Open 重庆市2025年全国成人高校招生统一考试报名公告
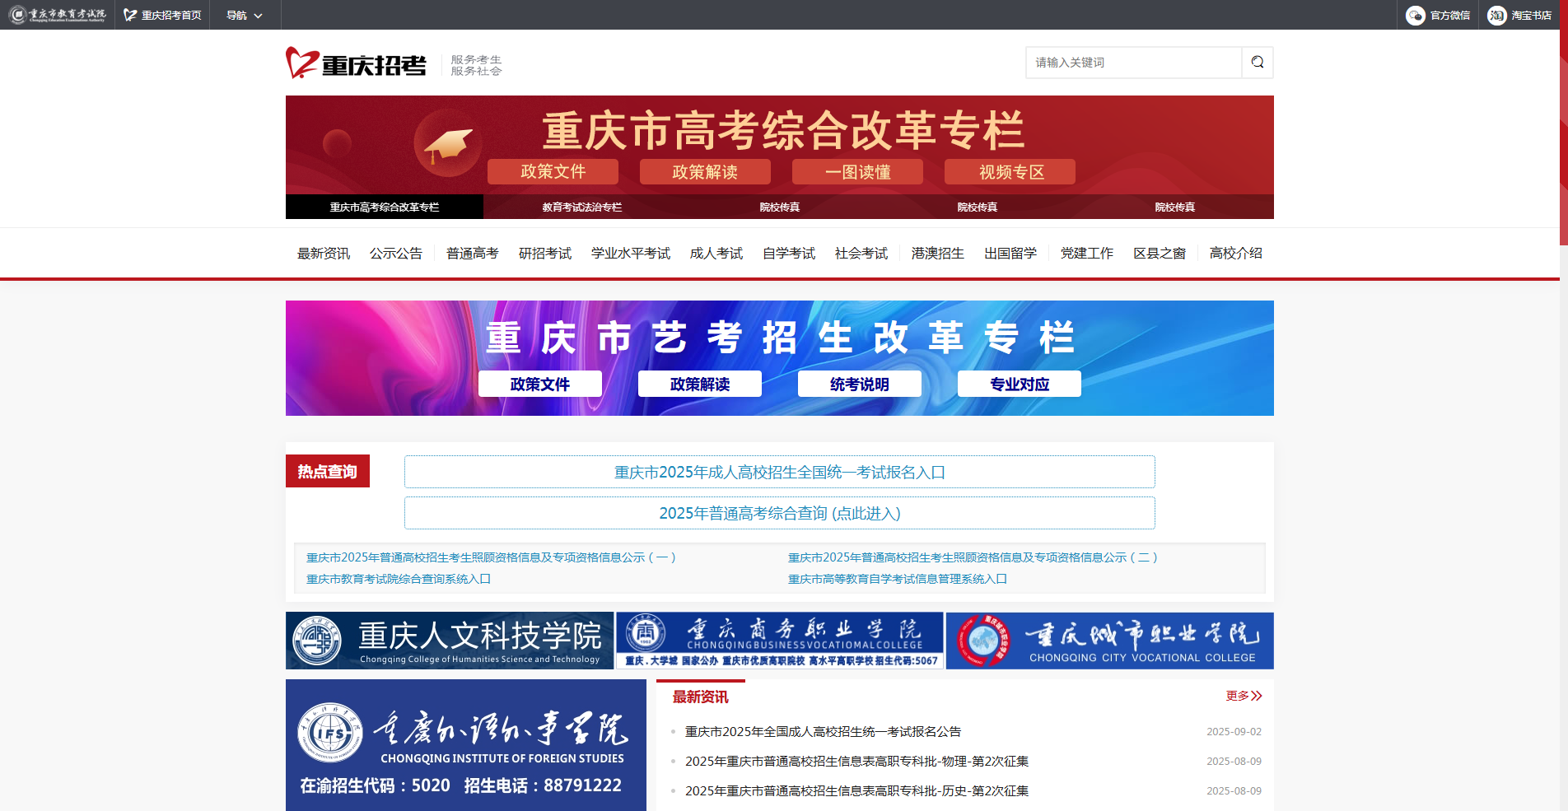The height and width of the screenshot is (811, 1568). click(824, 731)
